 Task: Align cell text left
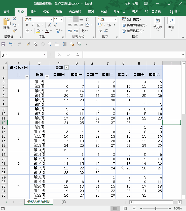pyautogui.click(x=70, y=25)
